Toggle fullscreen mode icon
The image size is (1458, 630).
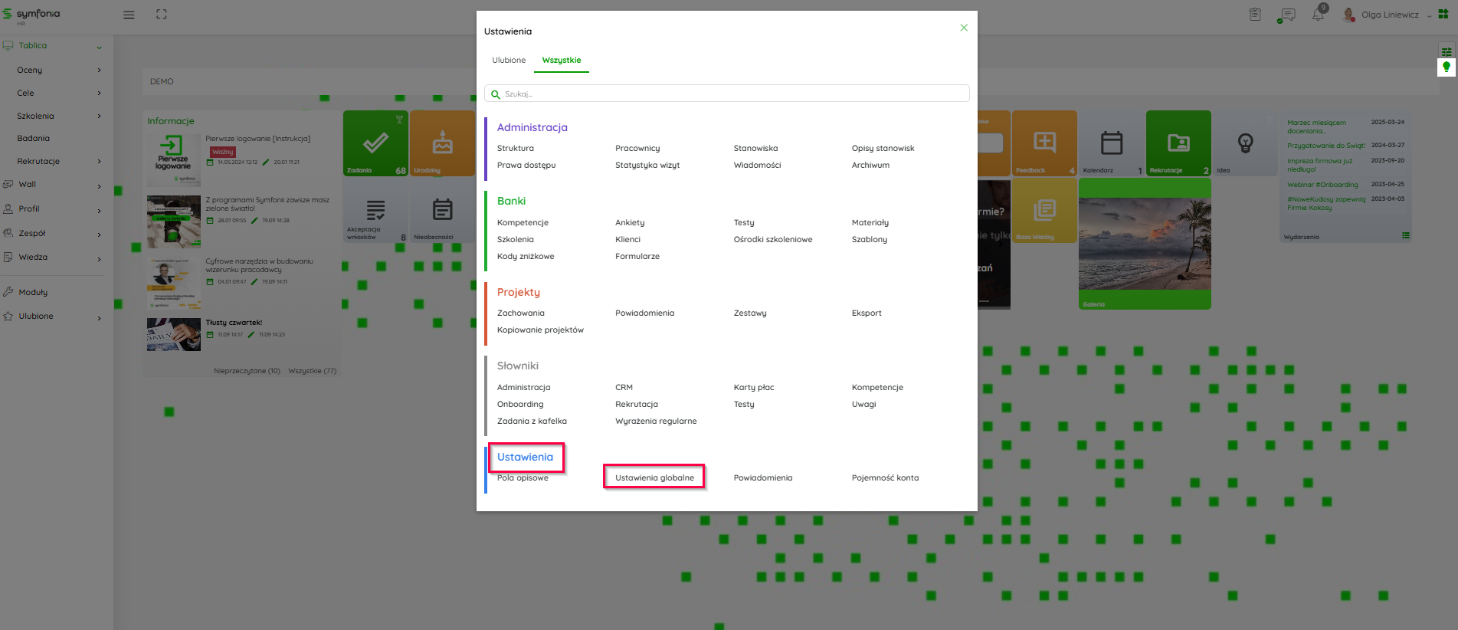(161, 15)
